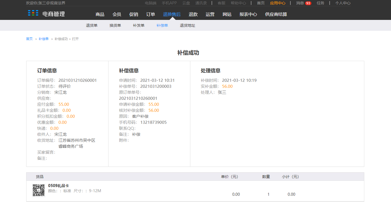Open the 会员 menu
Viewport: 391px width, 223px height.
click(117, 14)
